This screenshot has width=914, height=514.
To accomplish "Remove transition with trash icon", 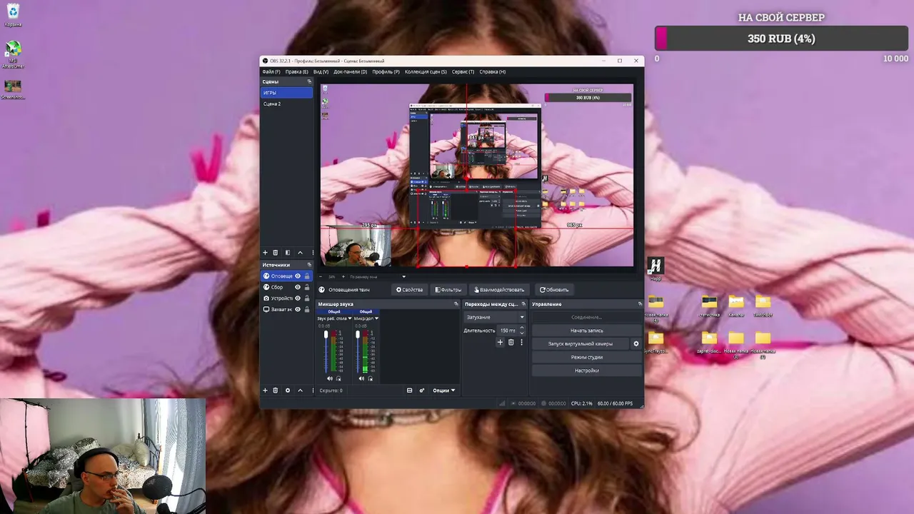I will (x=511, y=343).
